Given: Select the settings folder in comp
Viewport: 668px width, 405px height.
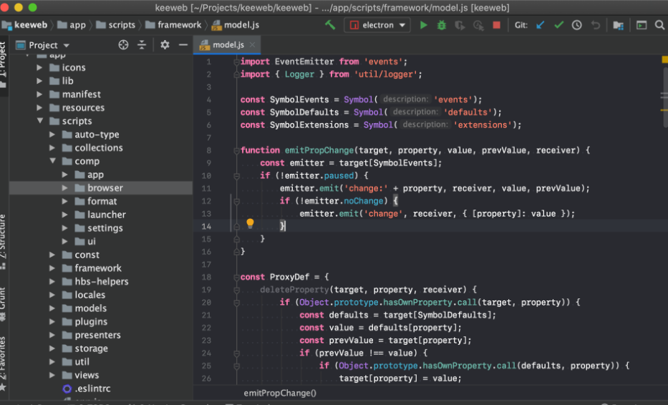Looking at the screenshot, I should 105,228.
